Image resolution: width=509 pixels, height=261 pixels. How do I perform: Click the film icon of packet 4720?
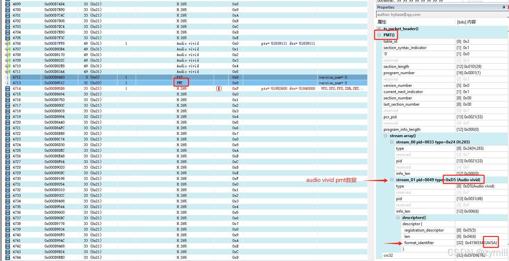point(8,122)
